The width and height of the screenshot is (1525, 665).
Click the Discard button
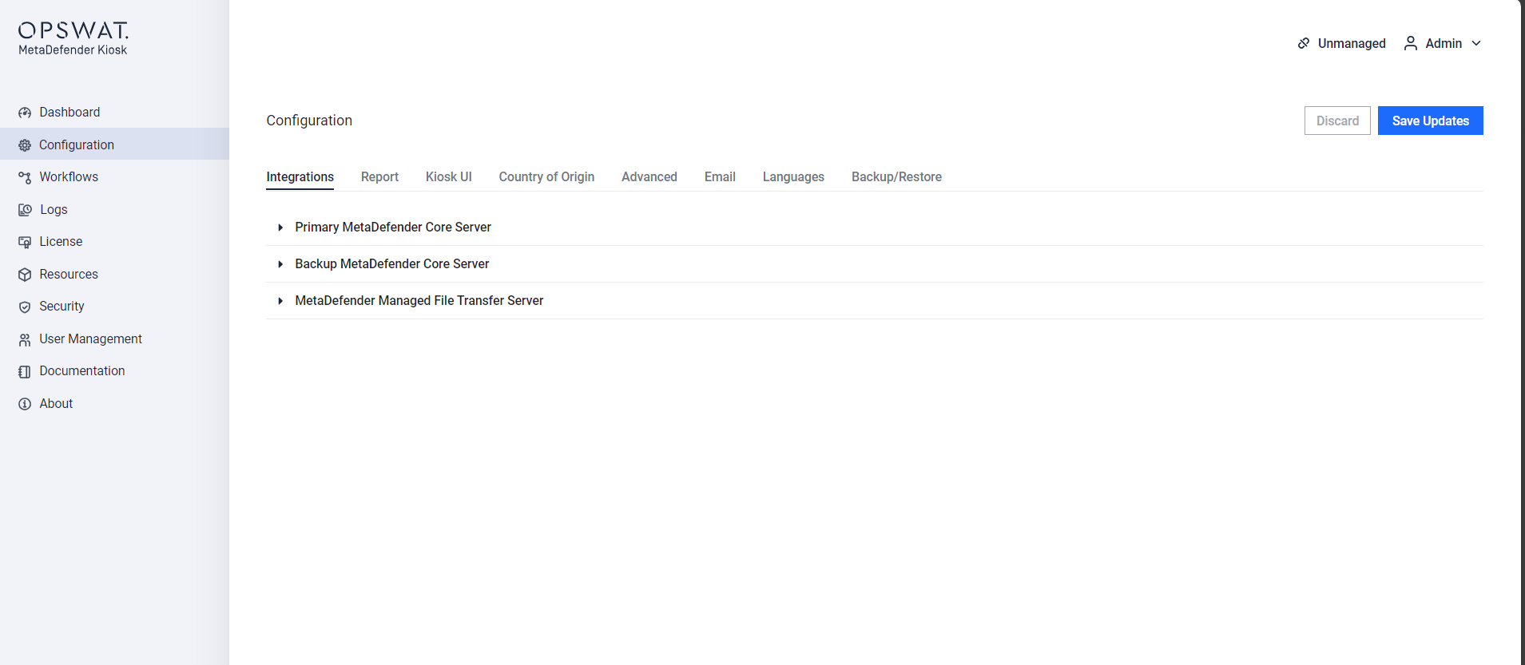click(1337, 121)
